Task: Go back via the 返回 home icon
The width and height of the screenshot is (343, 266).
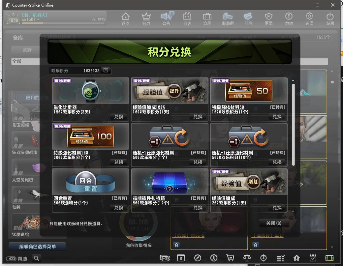Action: (x=126, y=19)
